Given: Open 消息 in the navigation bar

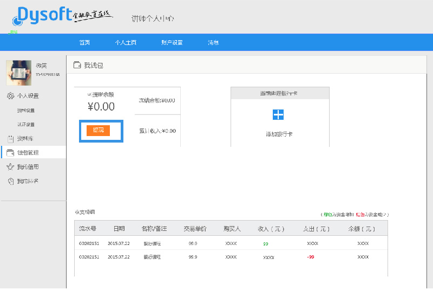Looking at the screenshot, I should (x=213, y=43).
